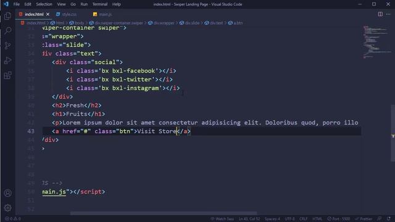Click the minimap code overview
This screenshot has width=395, height=222.
(x=376, y=42)
